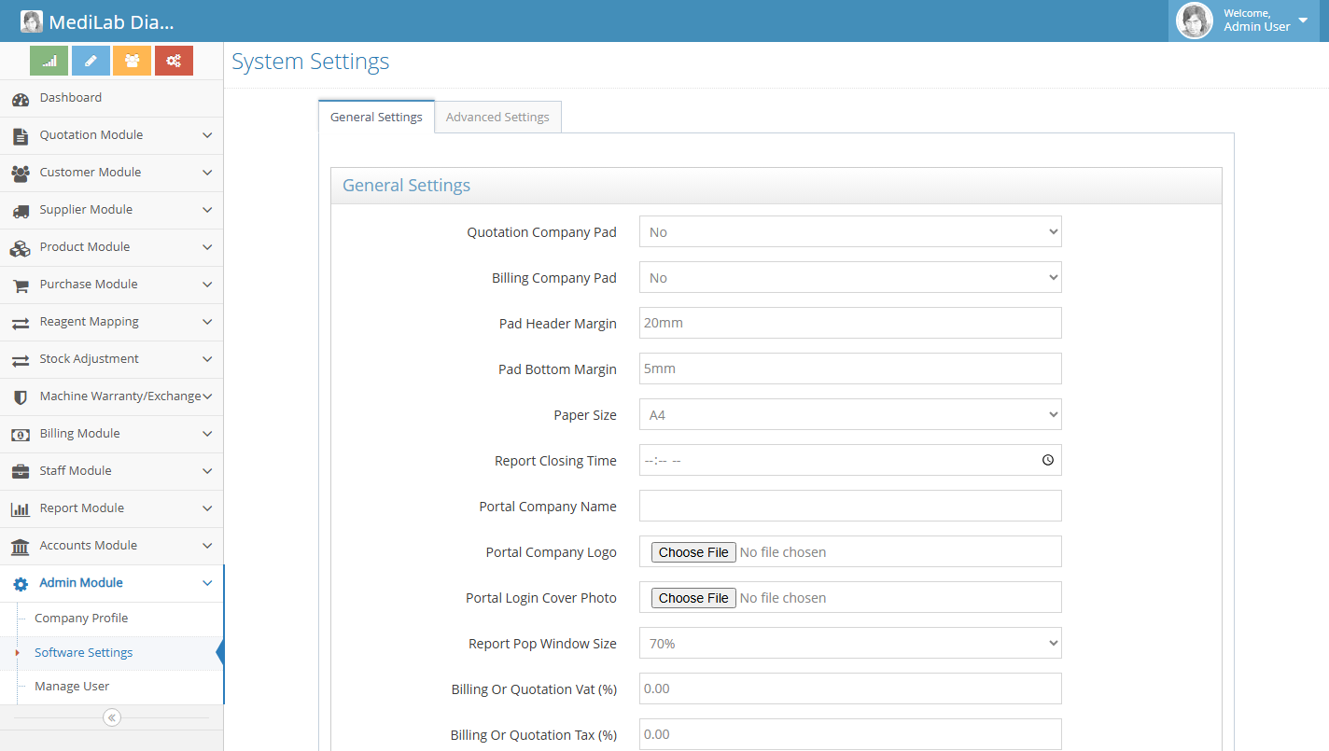Screen dimensions: 1329x751
Task: Switch to Advanced Settings tab
Action: click(497, 117)
